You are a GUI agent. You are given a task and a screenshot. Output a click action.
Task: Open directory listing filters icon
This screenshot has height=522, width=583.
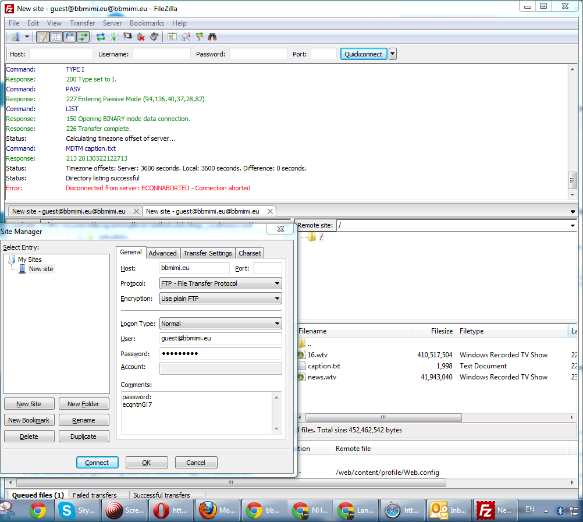coord(172,37)
